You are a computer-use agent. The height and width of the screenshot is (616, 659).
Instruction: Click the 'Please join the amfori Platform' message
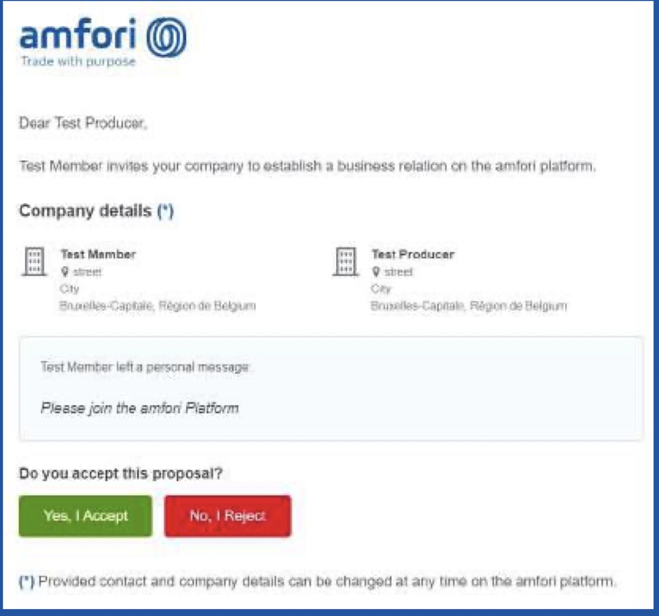pyautogui.click(x=139, y=408)
